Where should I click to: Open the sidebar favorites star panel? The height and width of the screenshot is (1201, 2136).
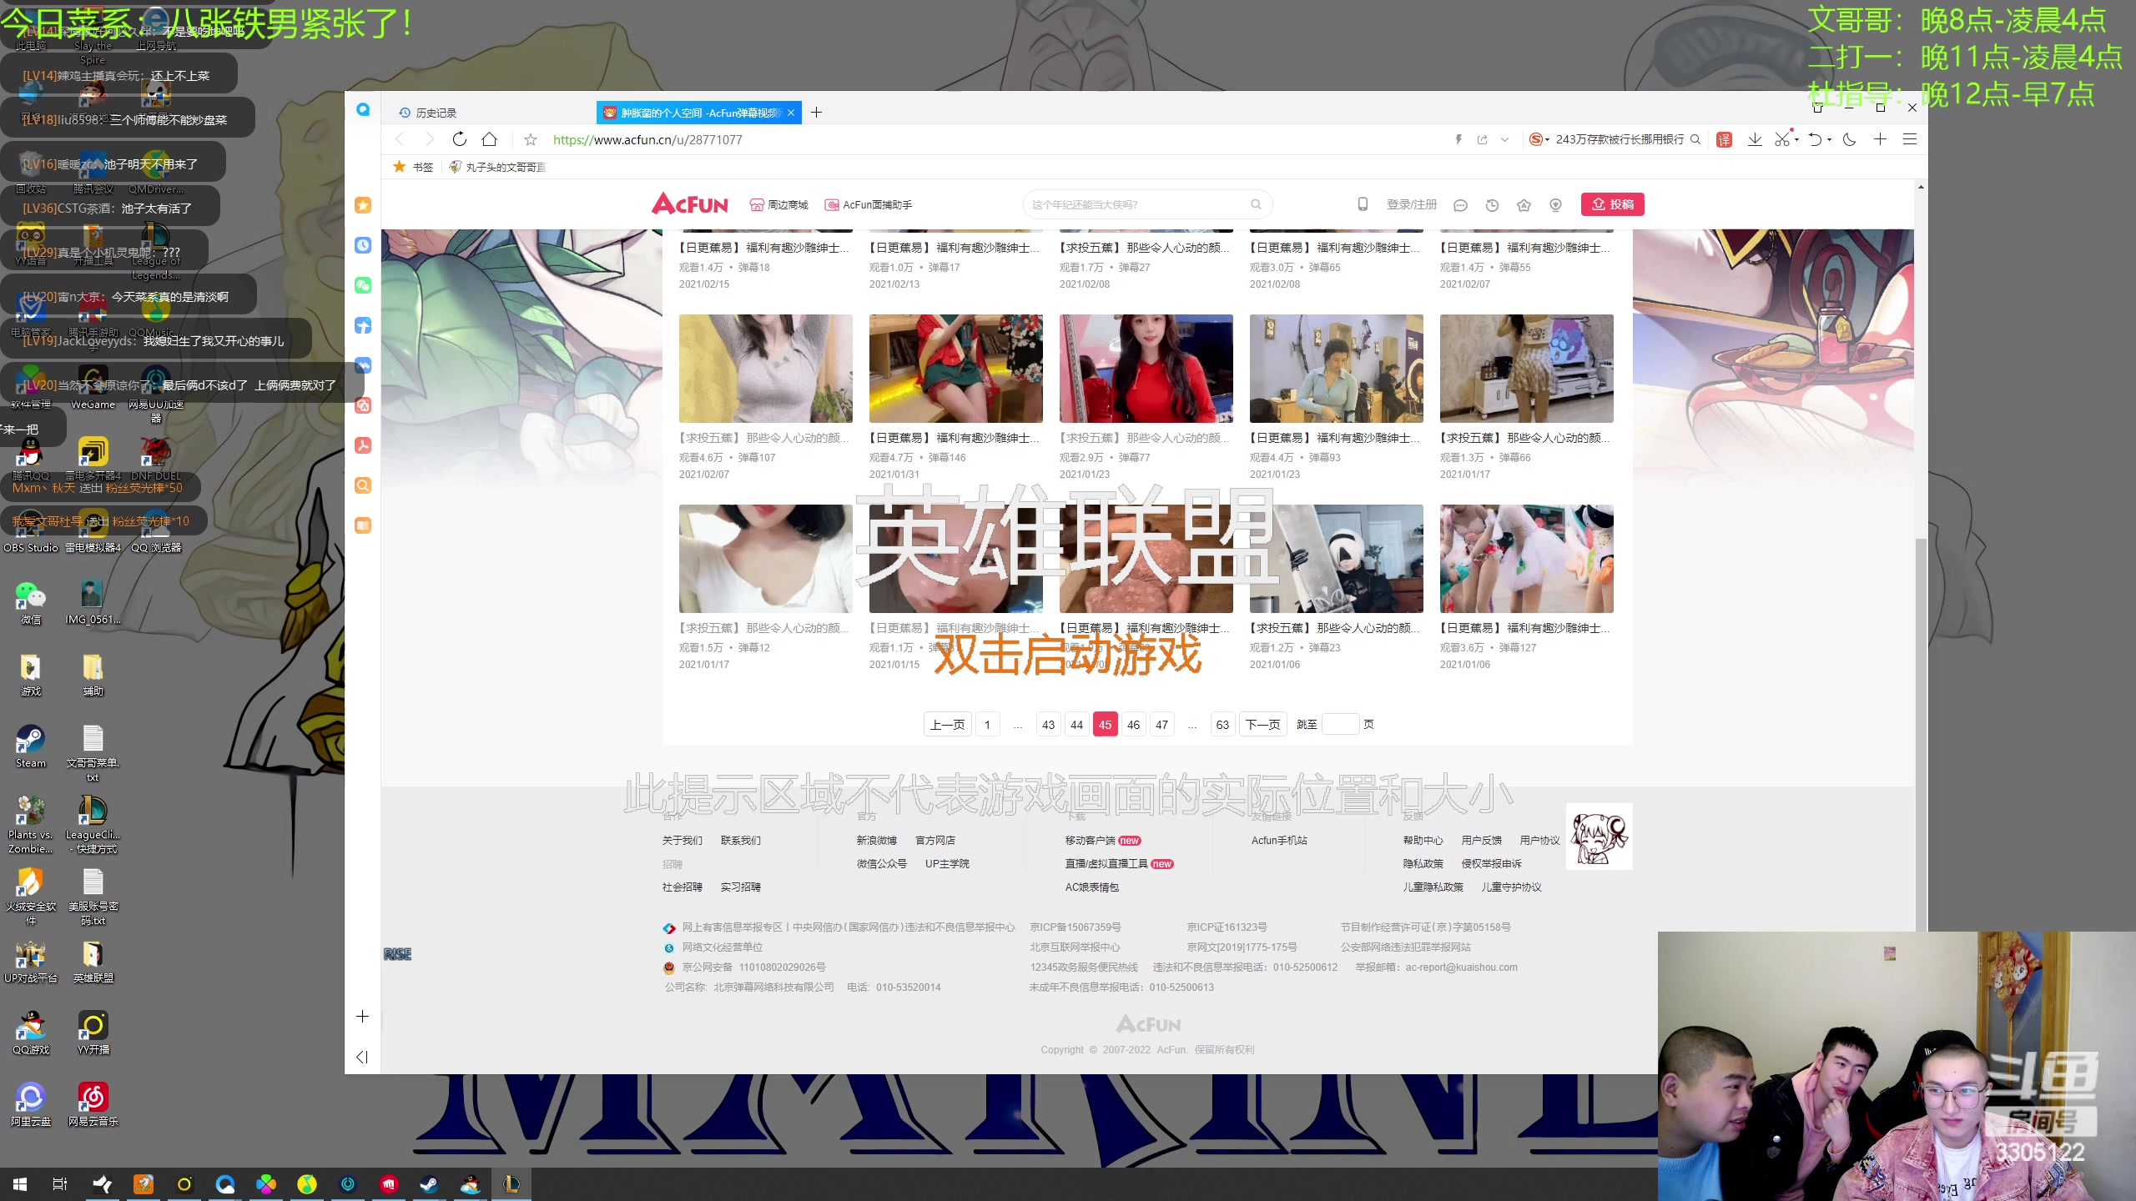tap(363, 205)
